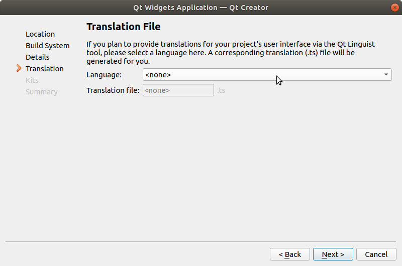Image resolution: width=402 pixels, height=266 pixels.
Task: Click the Translation file label text
Action: point(113,90)
